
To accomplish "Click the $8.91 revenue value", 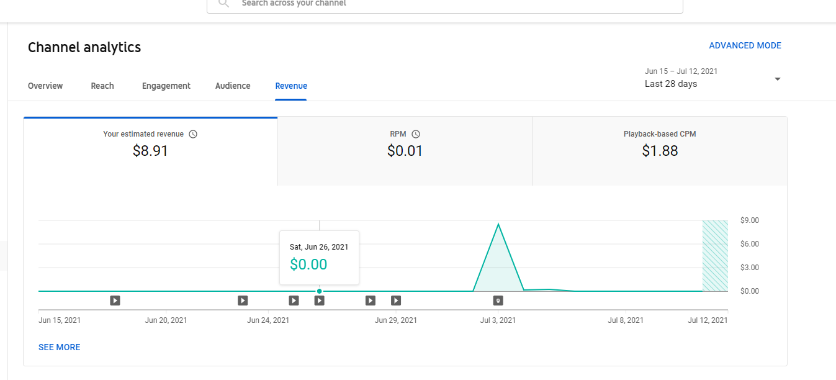I will [150, 151].
